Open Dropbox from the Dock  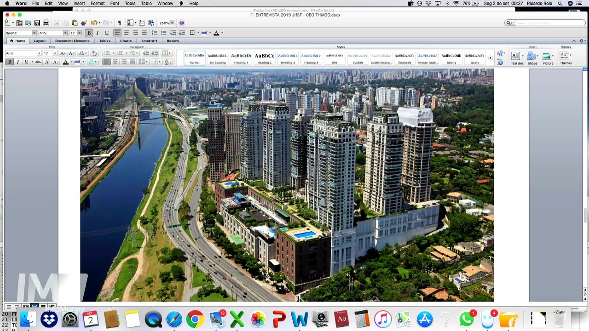coord(49,319)
